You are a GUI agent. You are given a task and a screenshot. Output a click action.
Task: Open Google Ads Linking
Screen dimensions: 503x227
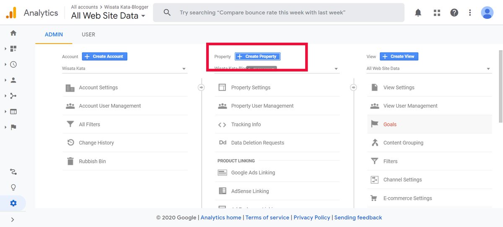277,173
